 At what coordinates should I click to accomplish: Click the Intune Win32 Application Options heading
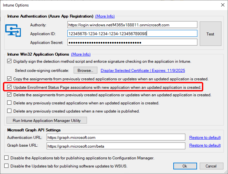pos(38,54)
